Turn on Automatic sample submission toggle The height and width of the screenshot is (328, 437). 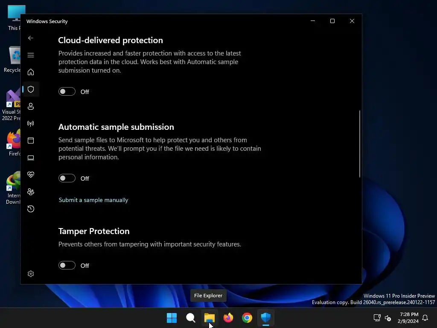(x=67, y=178)
